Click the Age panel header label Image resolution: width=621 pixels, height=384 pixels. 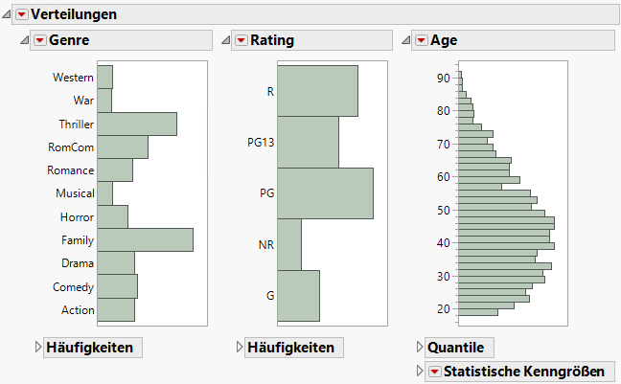tap(445, 40)
